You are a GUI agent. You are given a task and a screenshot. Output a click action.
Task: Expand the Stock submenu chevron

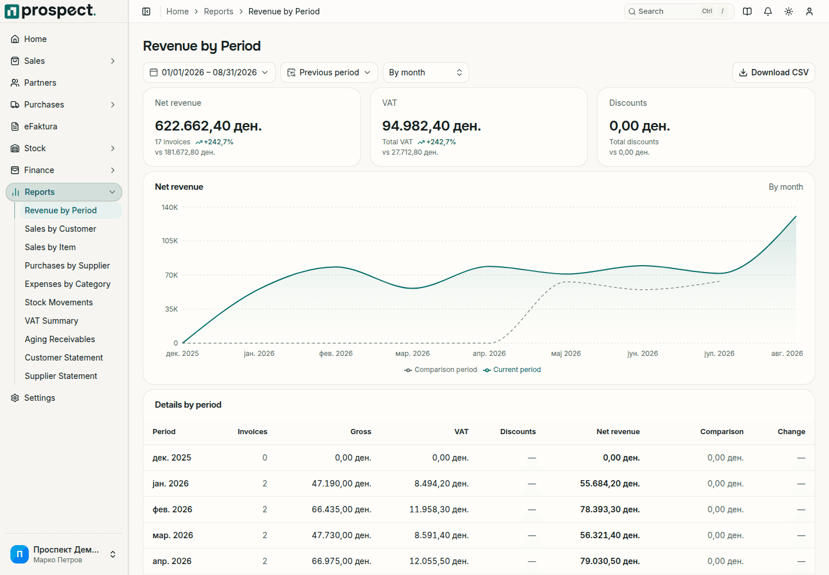pos(113,148)
